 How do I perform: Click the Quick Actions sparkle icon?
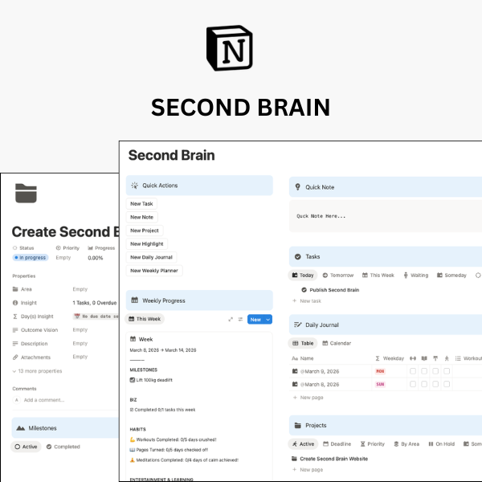pos(135,186)
